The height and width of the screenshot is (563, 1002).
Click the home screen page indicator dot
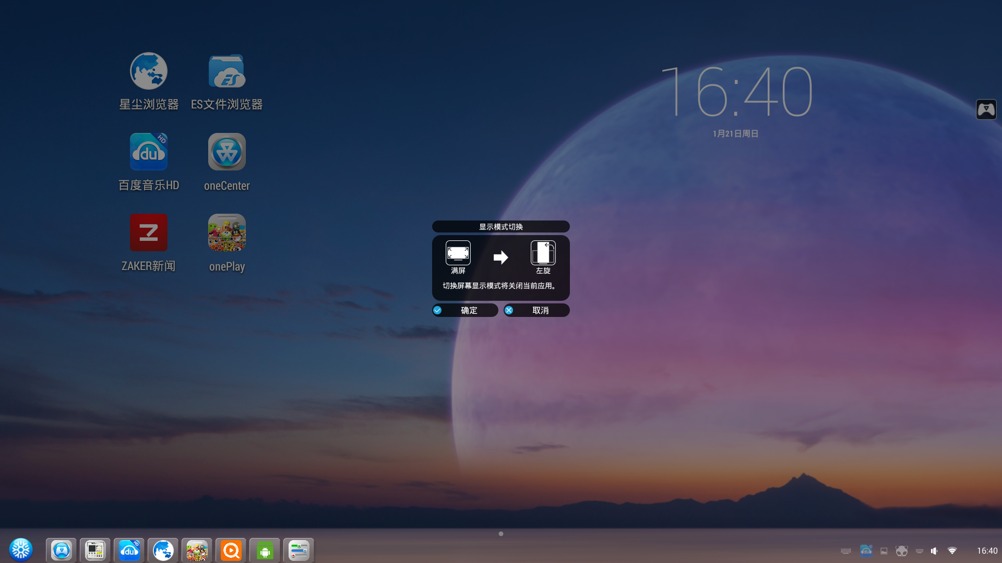tap(501, 534)
